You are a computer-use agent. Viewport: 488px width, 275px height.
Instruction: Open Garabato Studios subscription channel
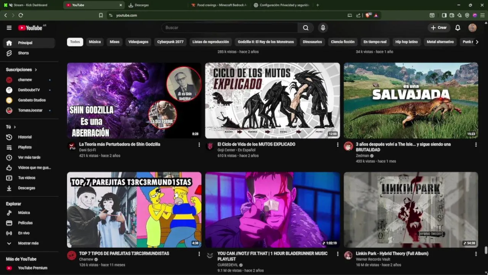pos(29,100)
